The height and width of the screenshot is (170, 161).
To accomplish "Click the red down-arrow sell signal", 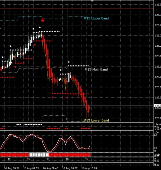I will tap(43, 20).
